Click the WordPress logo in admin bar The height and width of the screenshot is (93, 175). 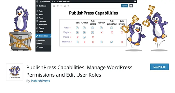point(37,1)
